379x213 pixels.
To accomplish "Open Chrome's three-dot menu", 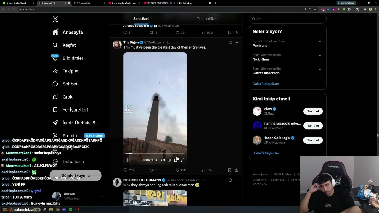I will coord(375,9).
